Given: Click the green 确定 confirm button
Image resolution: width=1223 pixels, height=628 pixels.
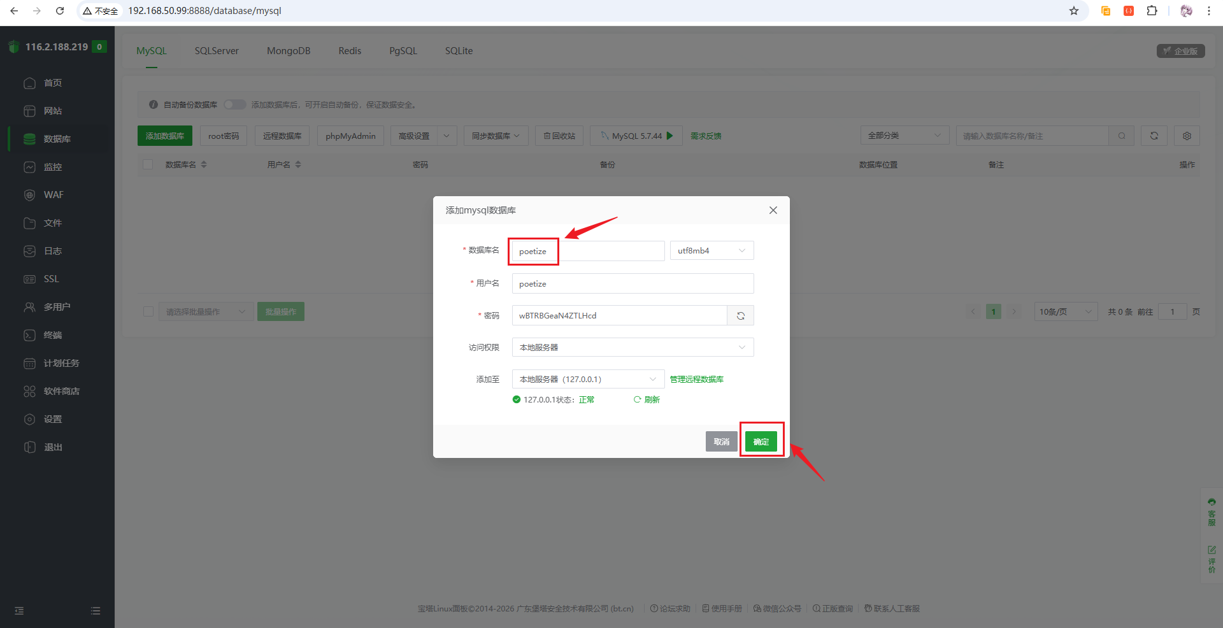Looking at the screenshot, I should pyautogui.click(x=761, y=441).
